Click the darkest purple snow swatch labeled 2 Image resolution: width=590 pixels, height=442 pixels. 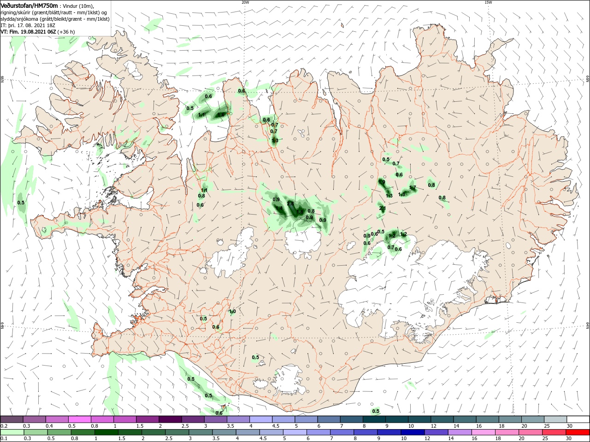tap(170, 419)
